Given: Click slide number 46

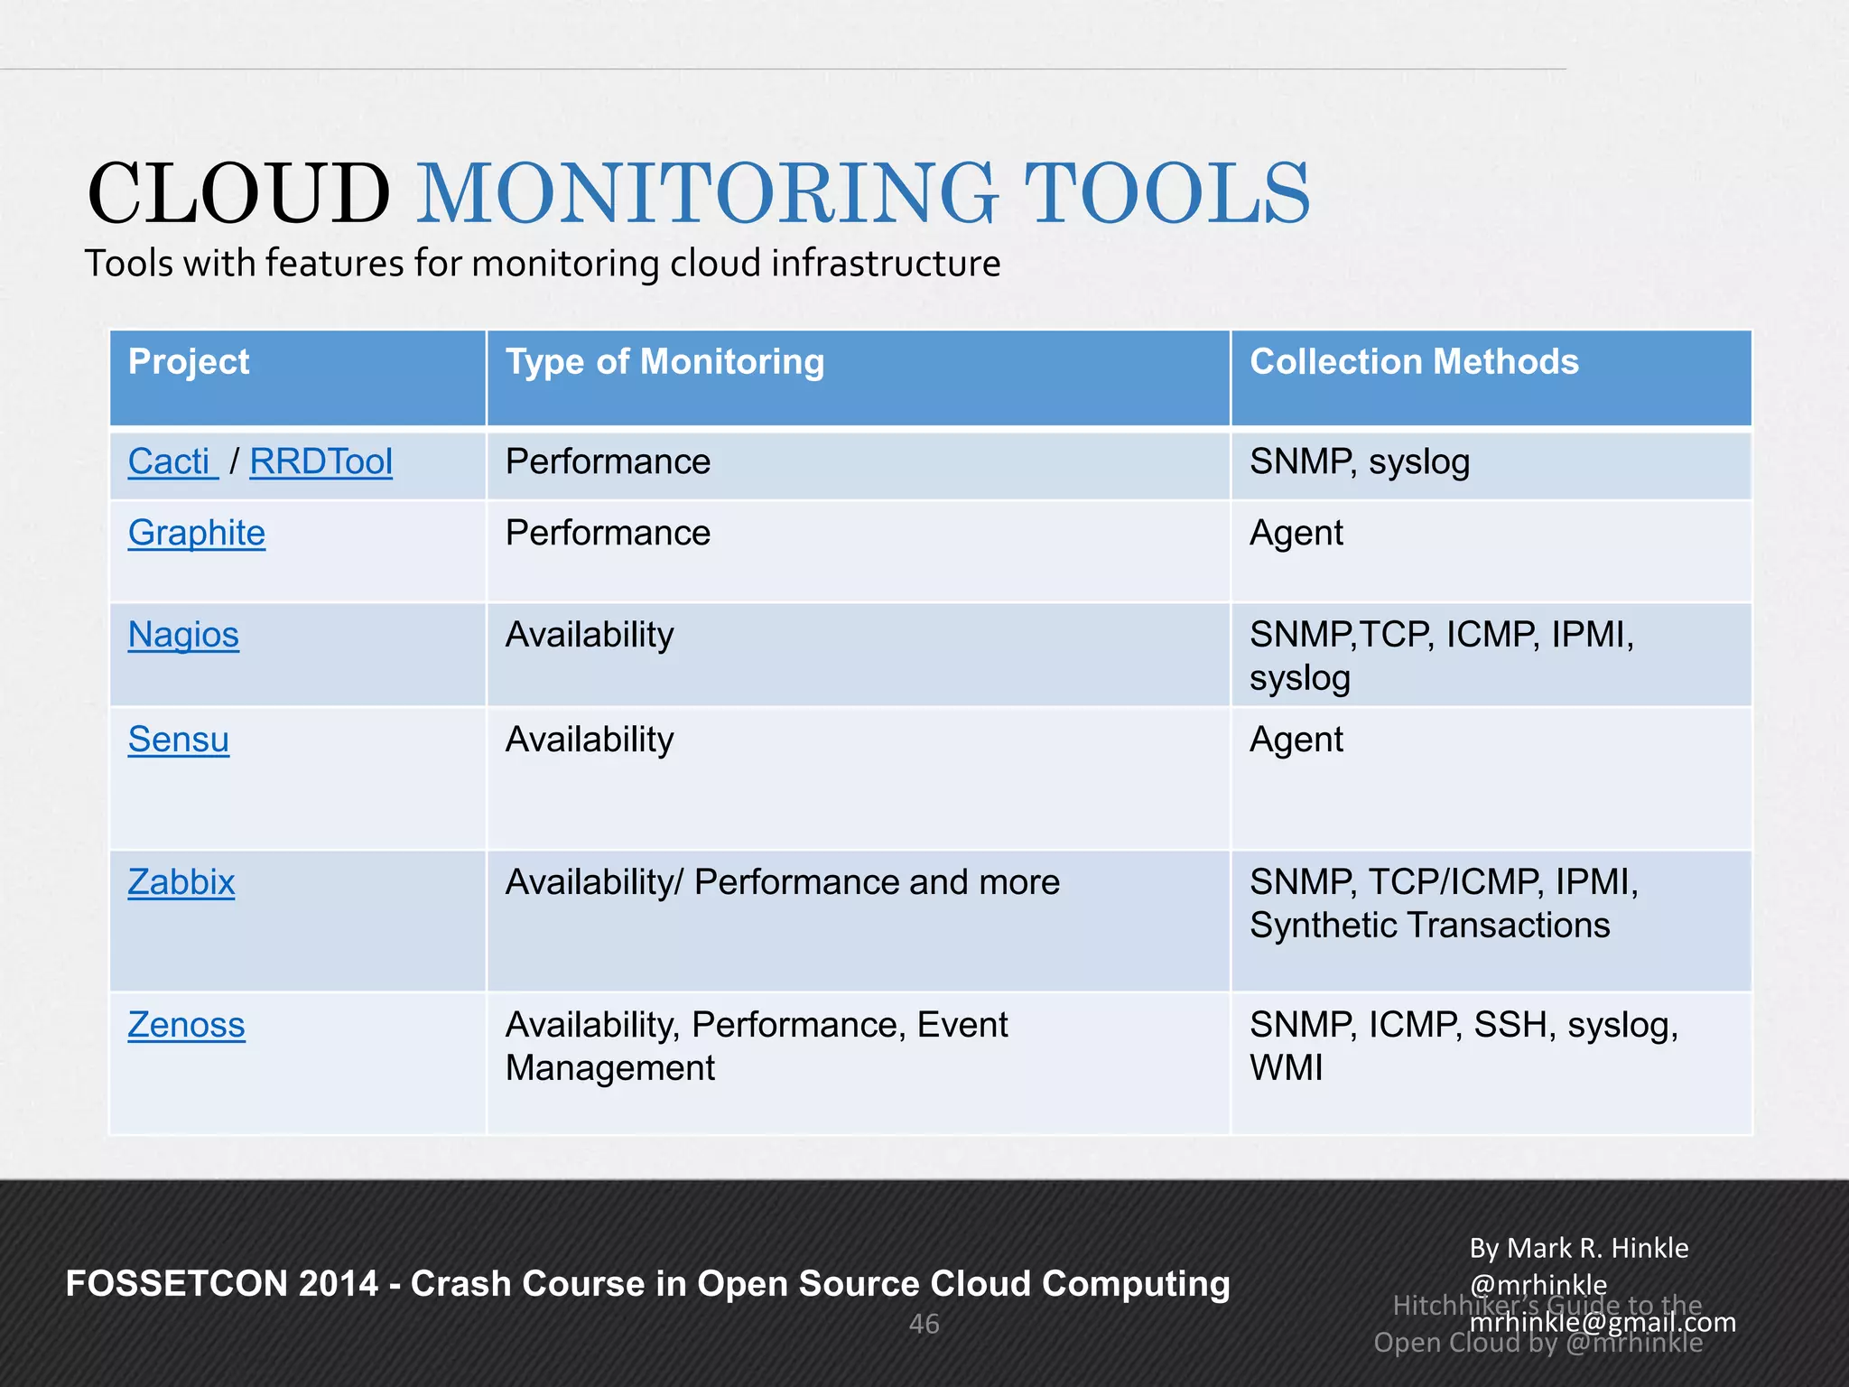Looking at the screenshot, I should click(x=924, y=1324).
